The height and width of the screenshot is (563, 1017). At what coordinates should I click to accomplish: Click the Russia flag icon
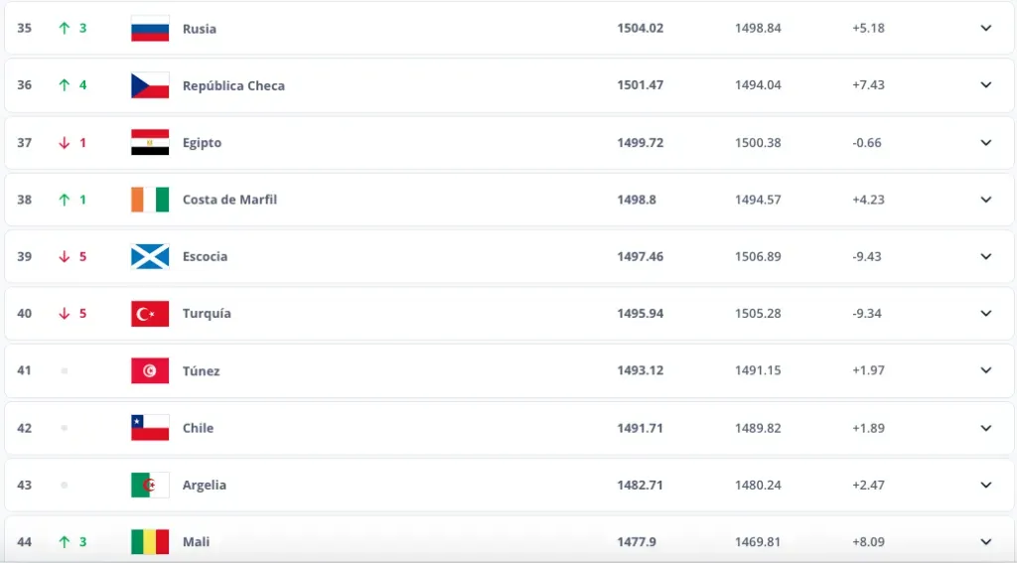pos(150,28)
